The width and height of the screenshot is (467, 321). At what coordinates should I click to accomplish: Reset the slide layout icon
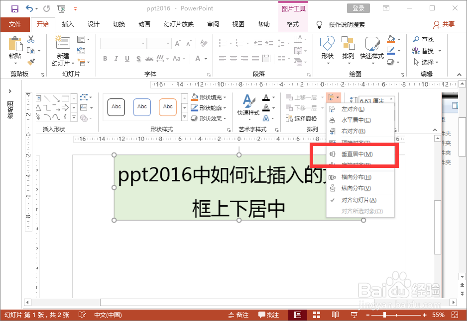81,51
